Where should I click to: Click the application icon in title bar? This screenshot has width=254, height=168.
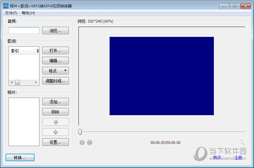[x=6, y=6]
